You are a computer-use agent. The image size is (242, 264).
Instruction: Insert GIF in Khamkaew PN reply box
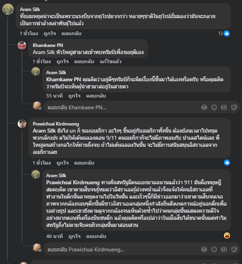(224, 107)
